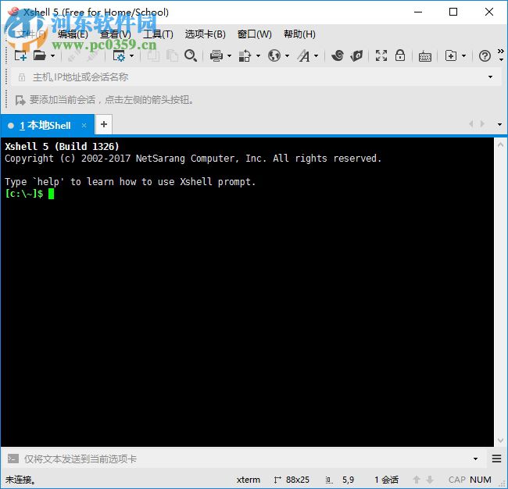The width and height of the screenshot is (508, 489).
Task: Launch Xftp with the swirl icon
Action: [338, 55]
